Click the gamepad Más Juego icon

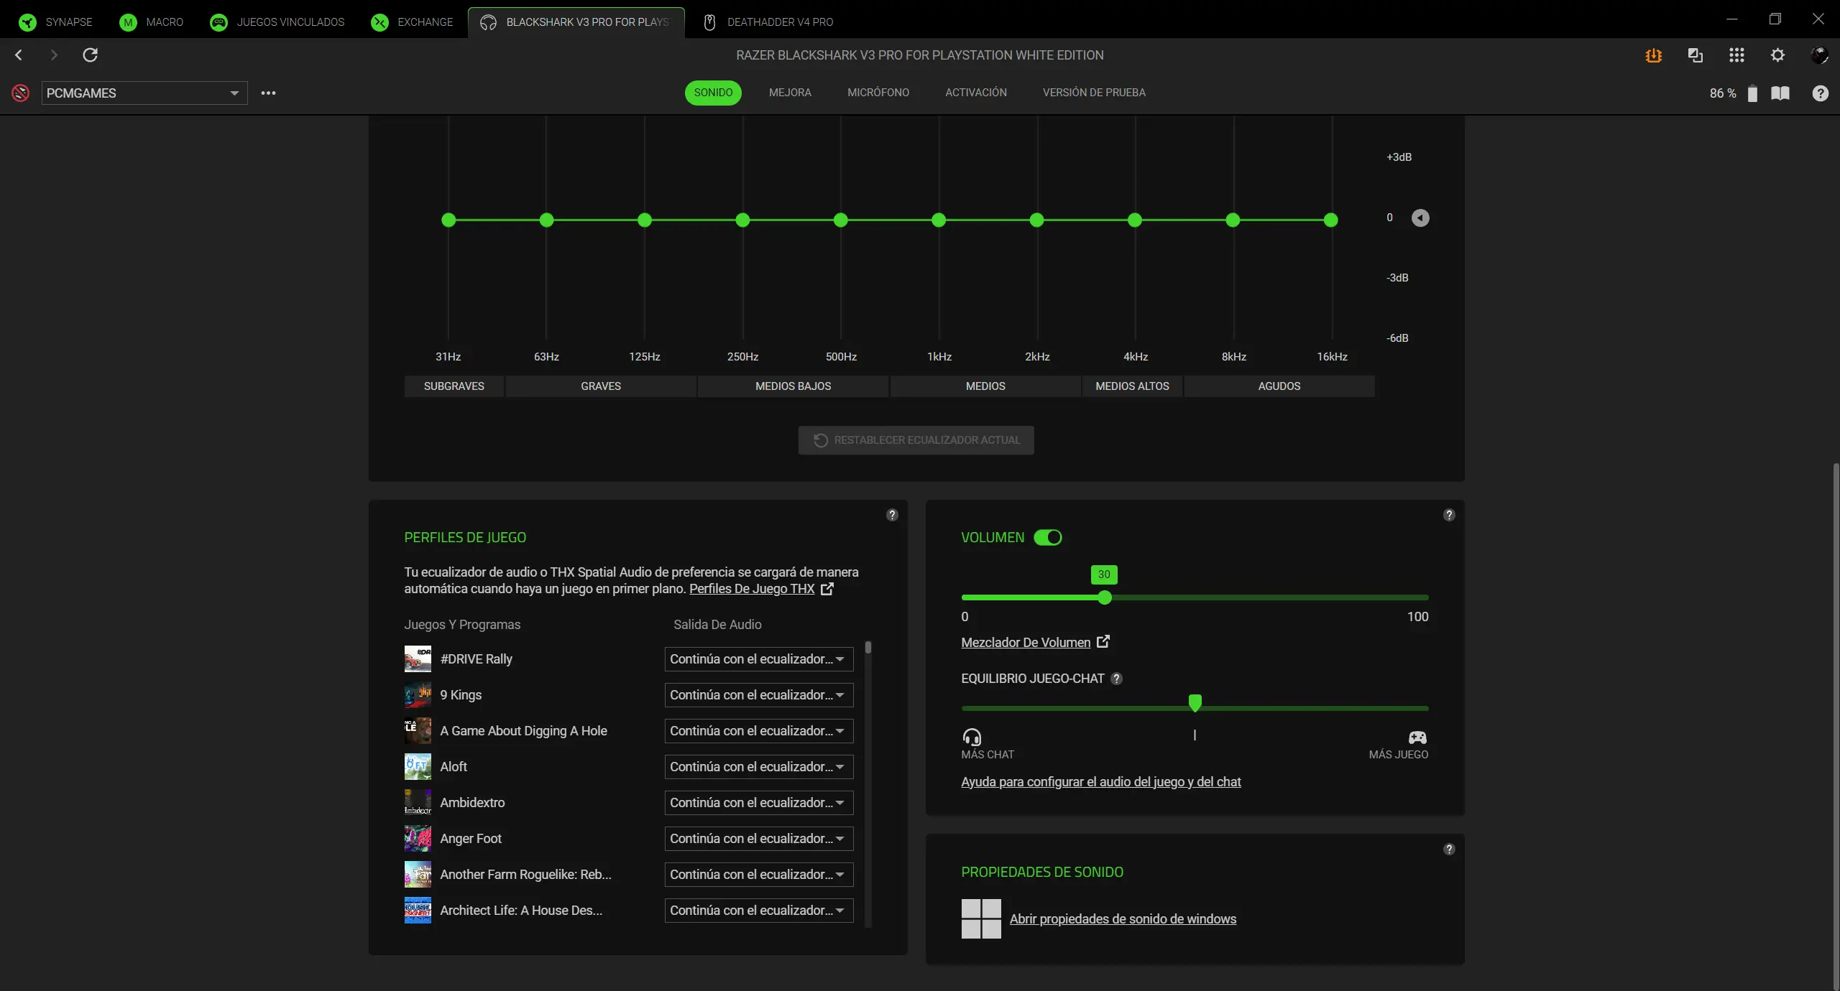point(1417,738)
